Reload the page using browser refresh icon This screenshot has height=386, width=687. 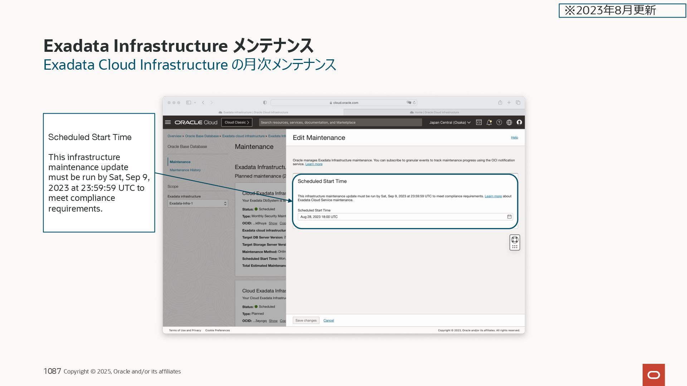(414, 103)
